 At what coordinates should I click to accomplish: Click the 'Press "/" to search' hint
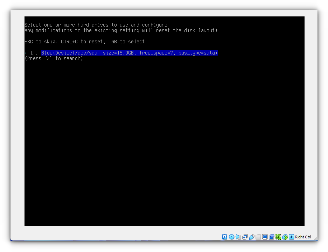pyautogui.click(x=54, y=58)
